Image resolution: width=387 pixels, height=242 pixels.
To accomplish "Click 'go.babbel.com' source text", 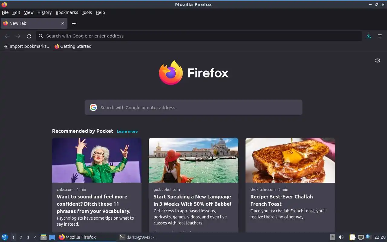I will (167, 189).
